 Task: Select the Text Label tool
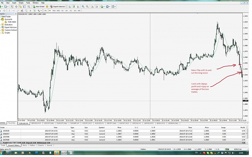click(35, 11)
